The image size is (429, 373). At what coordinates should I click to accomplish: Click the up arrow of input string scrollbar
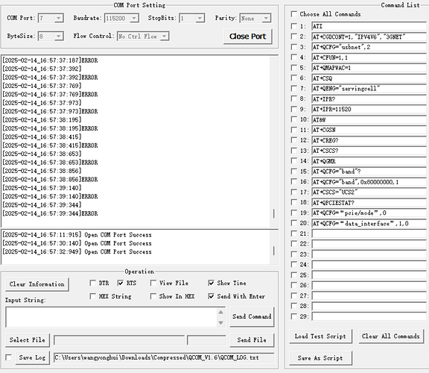[x=220, y=312]
